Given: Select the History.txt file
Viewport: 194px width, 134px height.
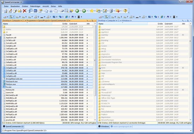Looking at the screenshot, I should pyautogui.click(x=48, y=90).
